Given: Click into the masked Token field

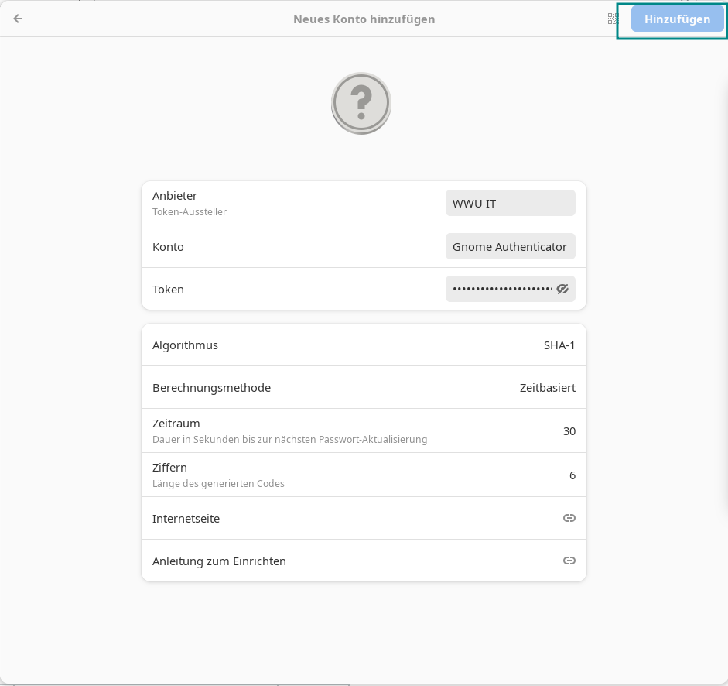Looking at the screenshot, I should point(501,289).
